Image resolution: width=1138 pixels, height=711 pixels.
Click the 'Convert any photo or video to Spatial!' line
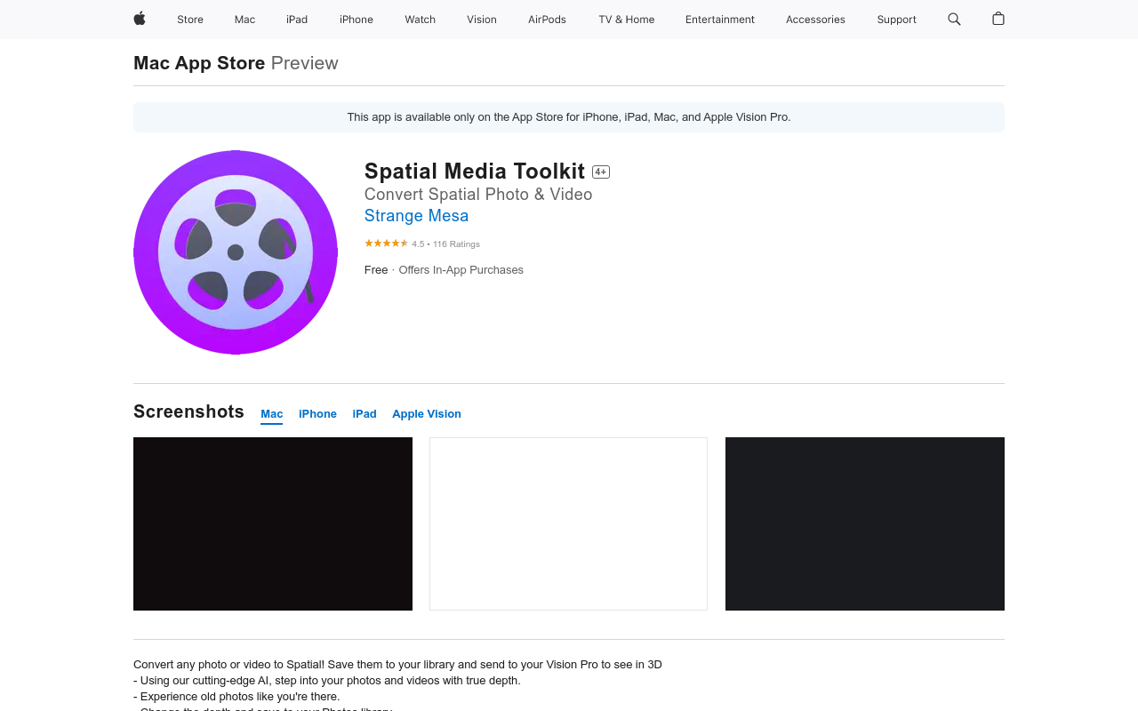397,665
